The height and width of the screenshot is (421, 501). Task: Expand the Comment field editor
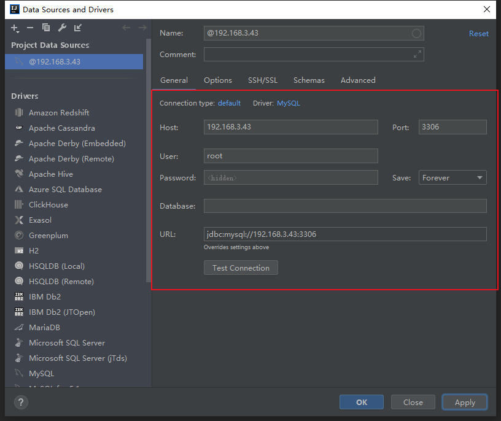417,54
